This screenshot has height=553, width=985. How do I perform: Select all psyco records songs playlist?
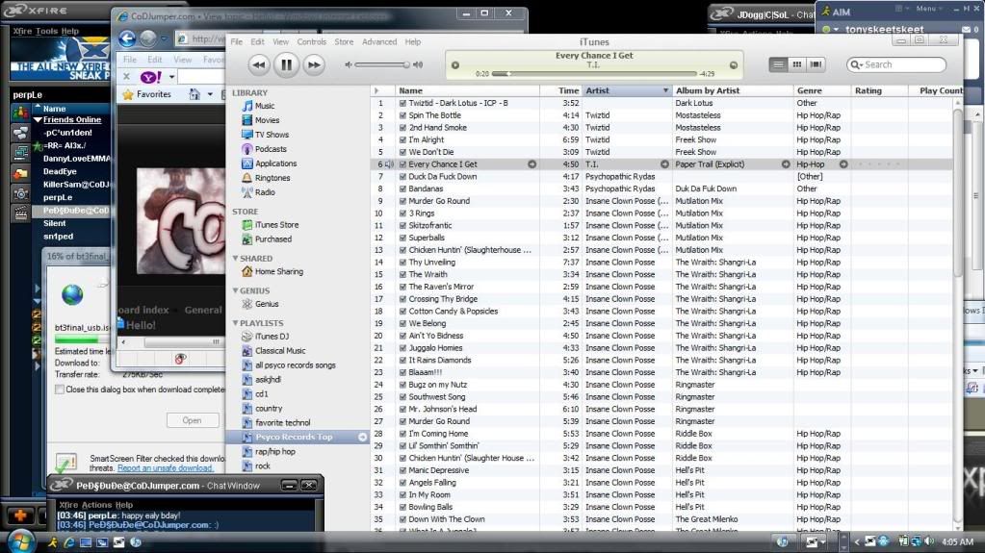[x=295, y=365]
